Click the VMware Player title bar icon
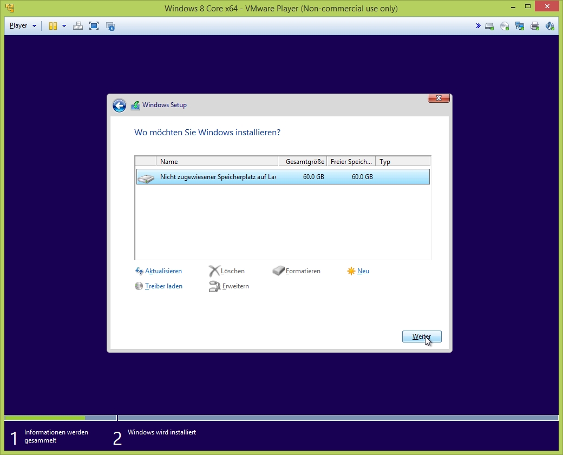This screenshot has width=563, height=455. pos(10,8)
